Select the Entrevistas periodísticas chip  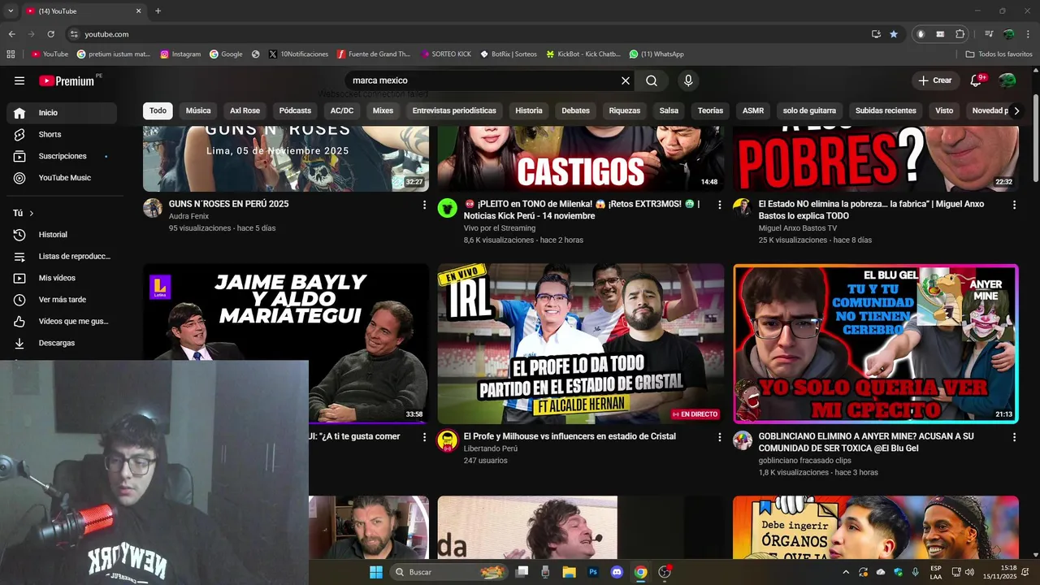pos(454,110)
